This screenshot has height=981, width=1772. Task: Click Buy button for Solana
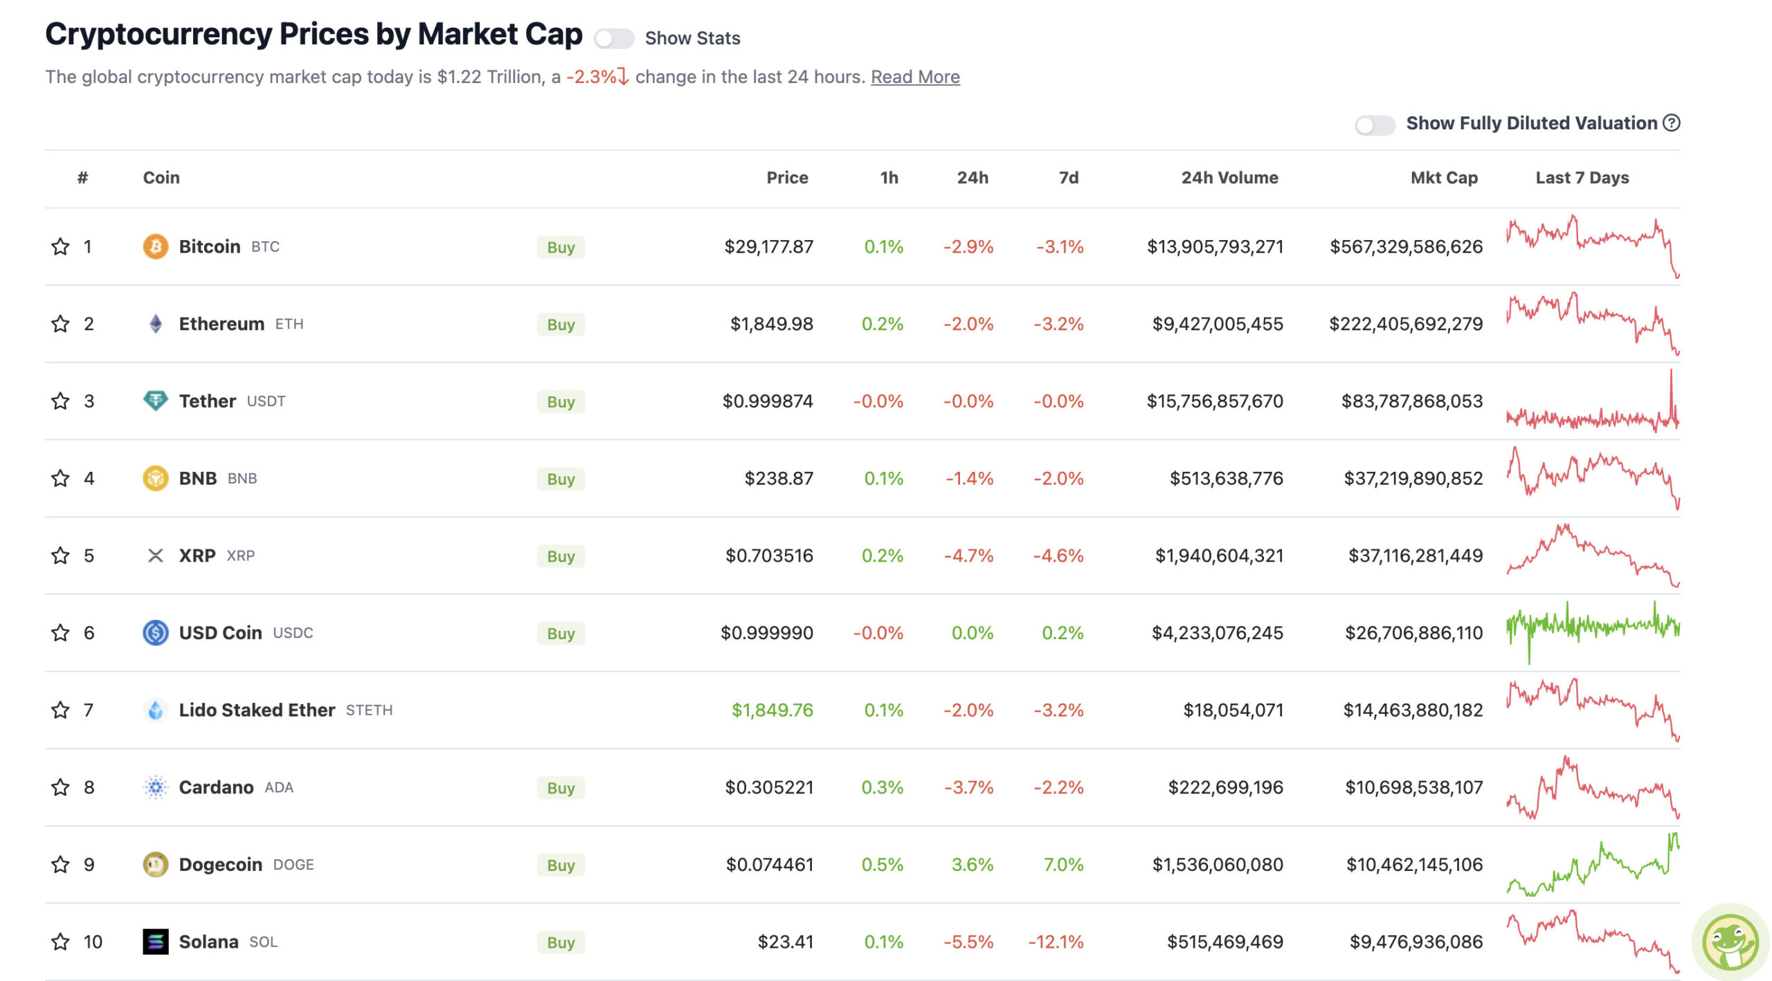561,942
